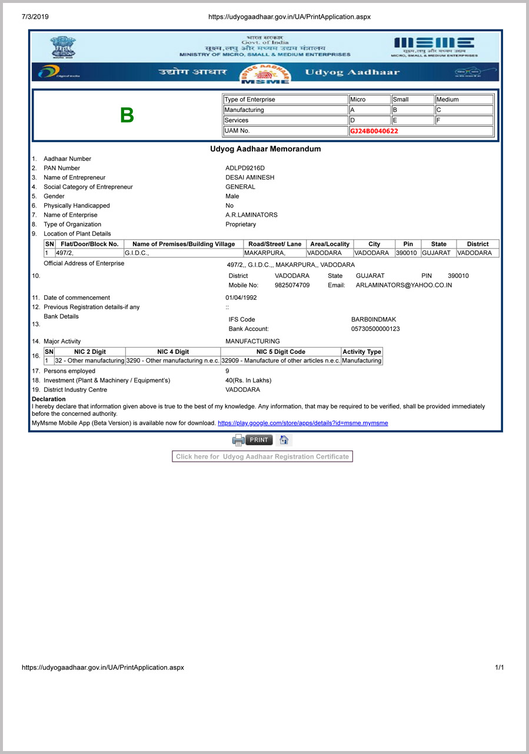The image size is (529, 754).
Task: Open the MyMsme Google Play store link
Action: tap(303, 423)
